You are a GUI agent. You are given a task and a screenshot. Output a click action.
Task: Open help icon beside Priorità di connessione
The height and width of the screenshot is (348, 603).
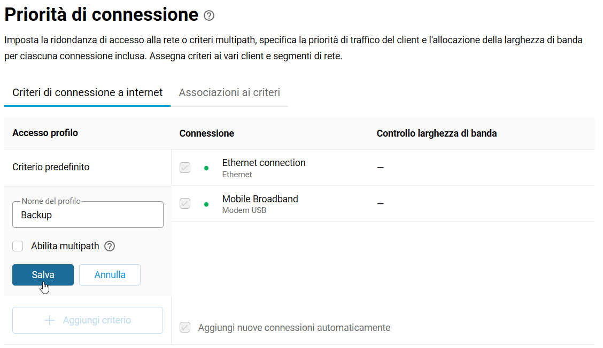pos(209,16)
